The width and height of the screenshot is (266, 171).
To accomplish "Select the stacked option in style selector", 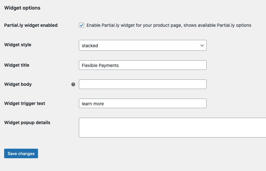I will pyautogui.click(x=90, y=46).
